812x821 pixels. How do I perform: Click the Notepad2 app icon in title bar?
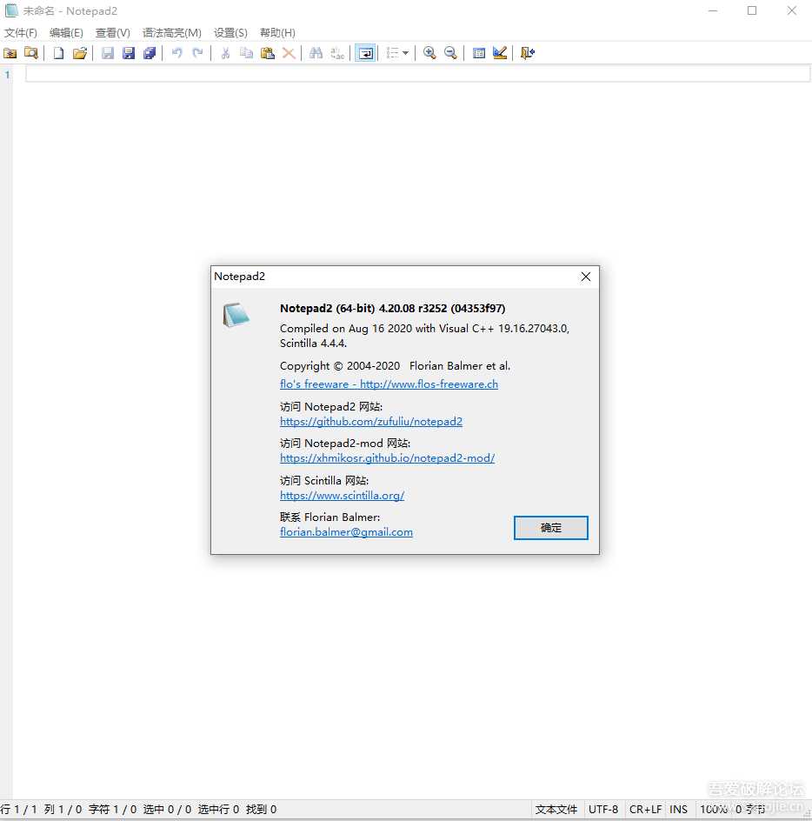pos(11,10)
